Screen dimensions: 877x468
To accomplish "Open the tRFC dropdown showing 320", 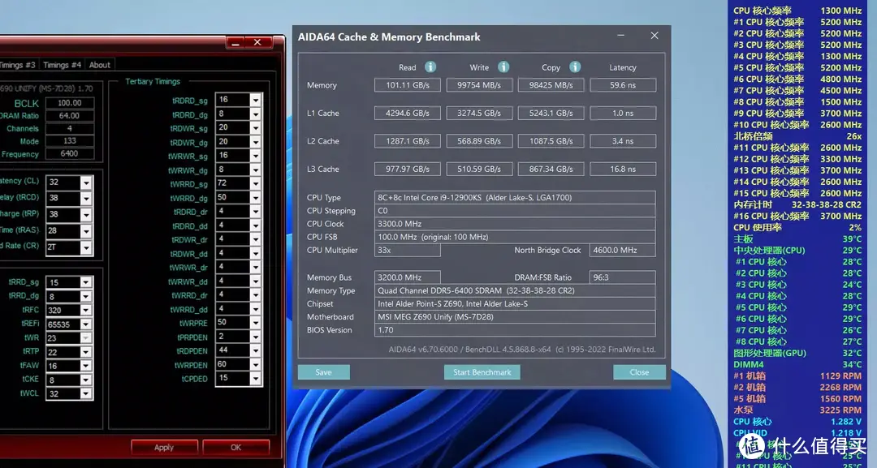I will 85,311.
